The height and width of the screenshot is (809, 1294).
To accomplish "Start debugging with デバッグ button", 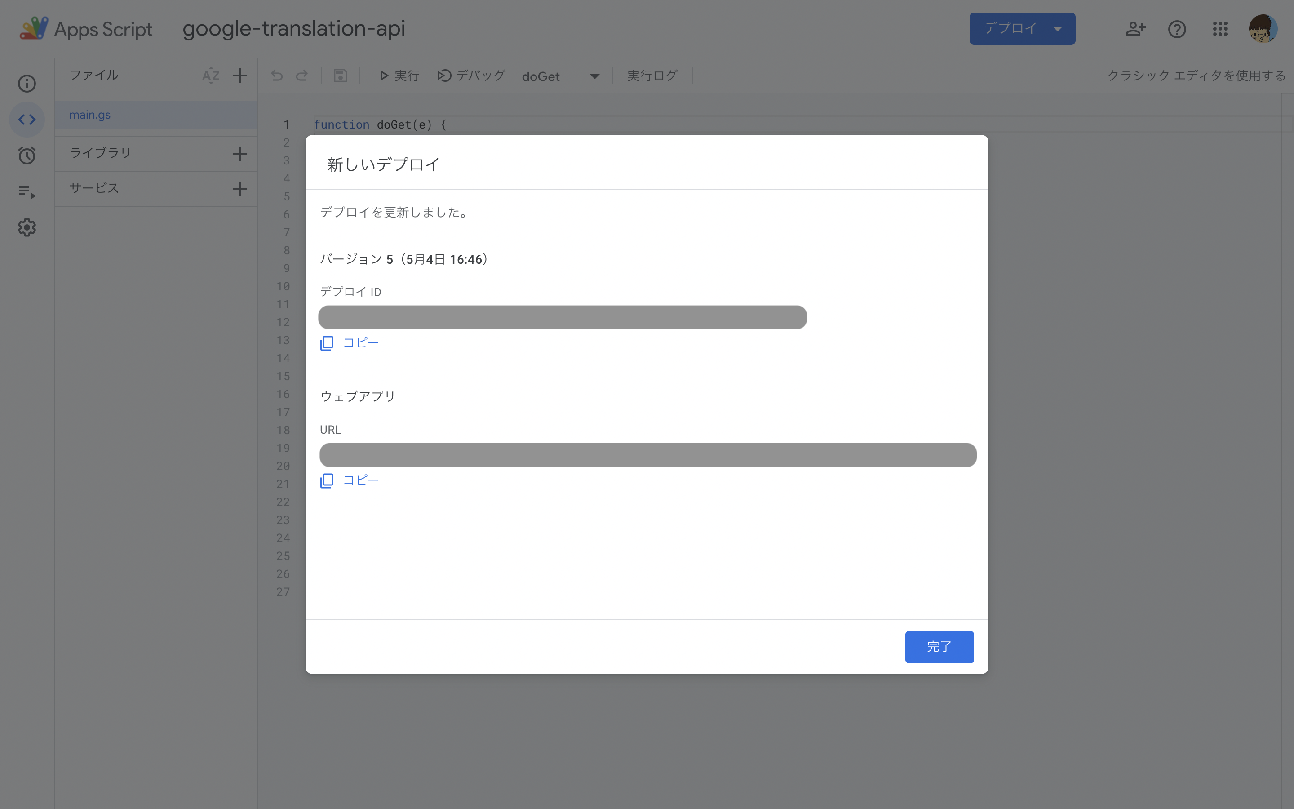I will (472, 76).
